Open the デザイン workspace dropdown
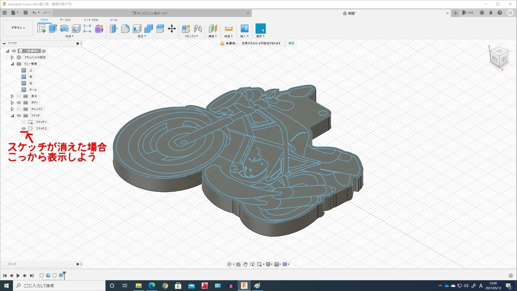517x291 pixels. pyautogui.click(x=18, y=28)
